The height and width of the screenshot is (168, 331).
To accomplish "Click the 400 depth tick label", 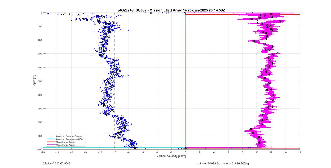I will click(39, 67).
